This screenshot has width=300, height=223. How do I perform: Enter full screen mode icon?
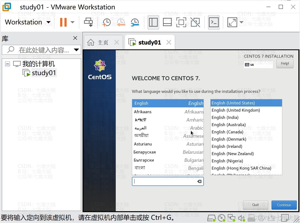click(x=181, y=22)
